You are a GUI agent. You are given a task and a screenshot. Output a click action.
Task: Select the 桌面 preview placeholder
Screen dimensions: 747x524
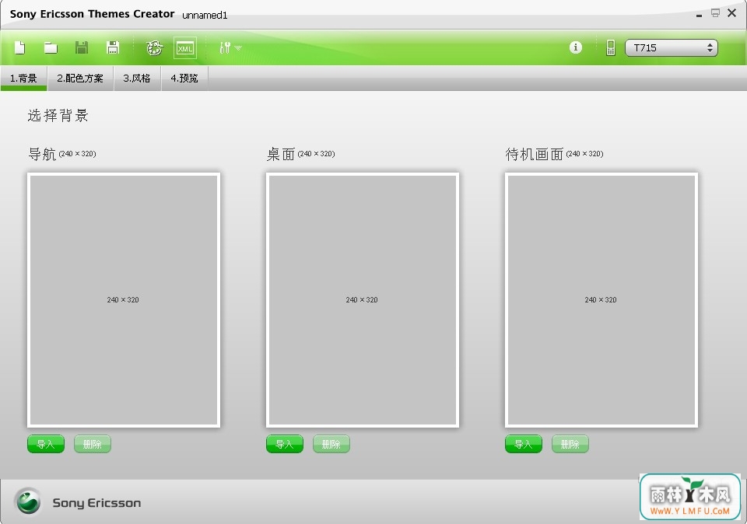(363, 300)
